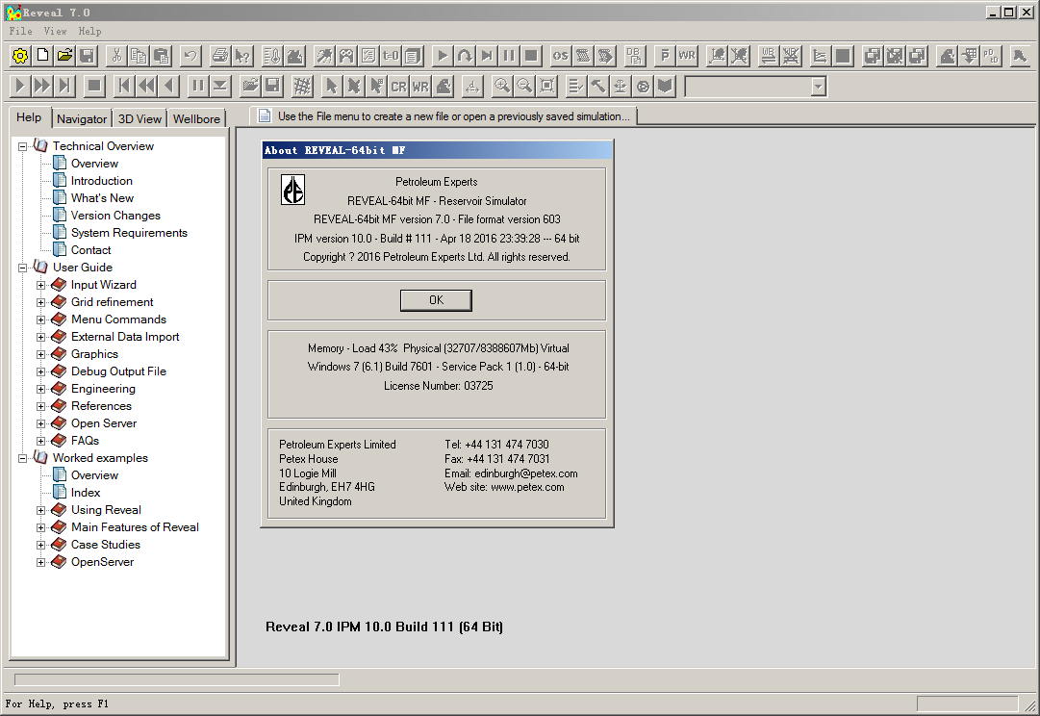The height and width of the screenshot is (716, 1040).
Task: Collapse the Worked examples tree node
Action: [x=22, y=458]
